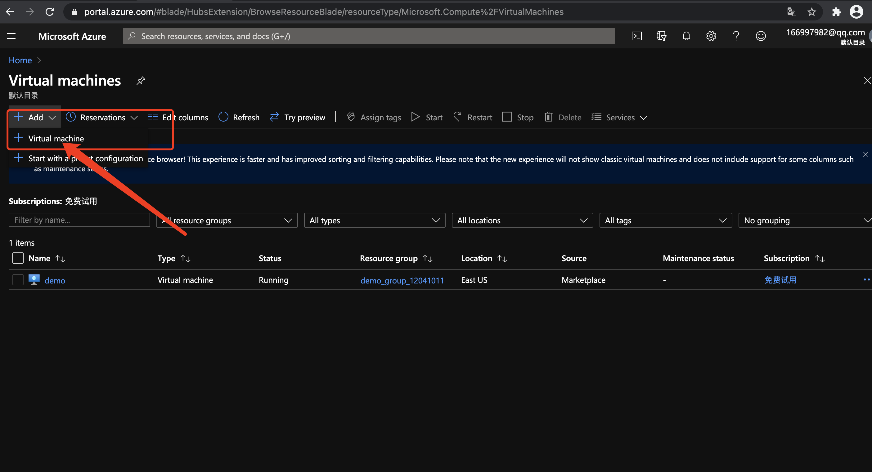Image resolution: width=872 pixels, height=472 pixels.
Task: Reload the page with browser refresh
Action: pyautogui.click(x=50, y=12)
